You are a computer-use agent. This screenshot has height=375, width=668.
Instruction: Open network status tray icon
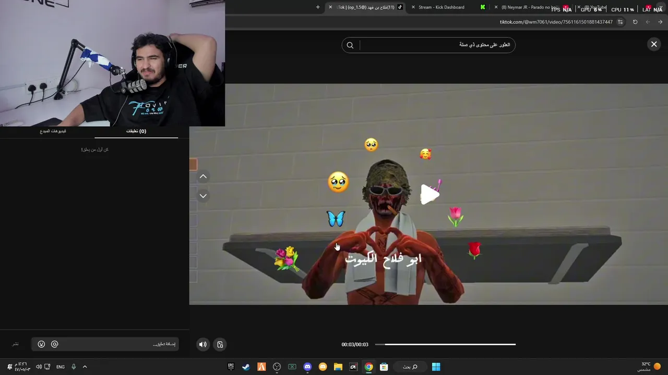click(x=47, y=367)
